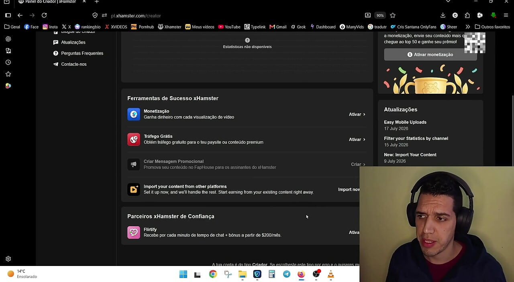Open Telegram from the taskbar
The width and height of the screenshot is (514, 282).
[x=287, y=274]
